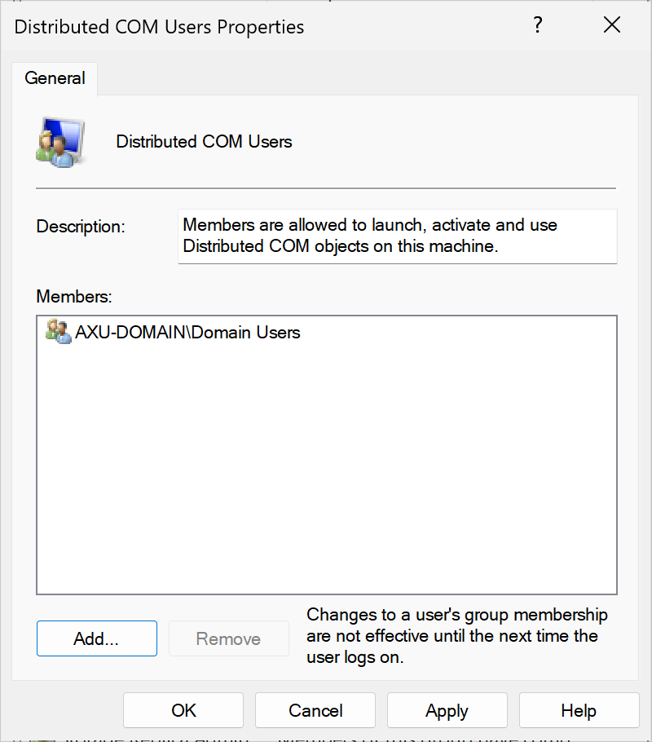The width and height of the screenshot is (652, 742).
Task: Click inside the Description text field
Action: 397,236
